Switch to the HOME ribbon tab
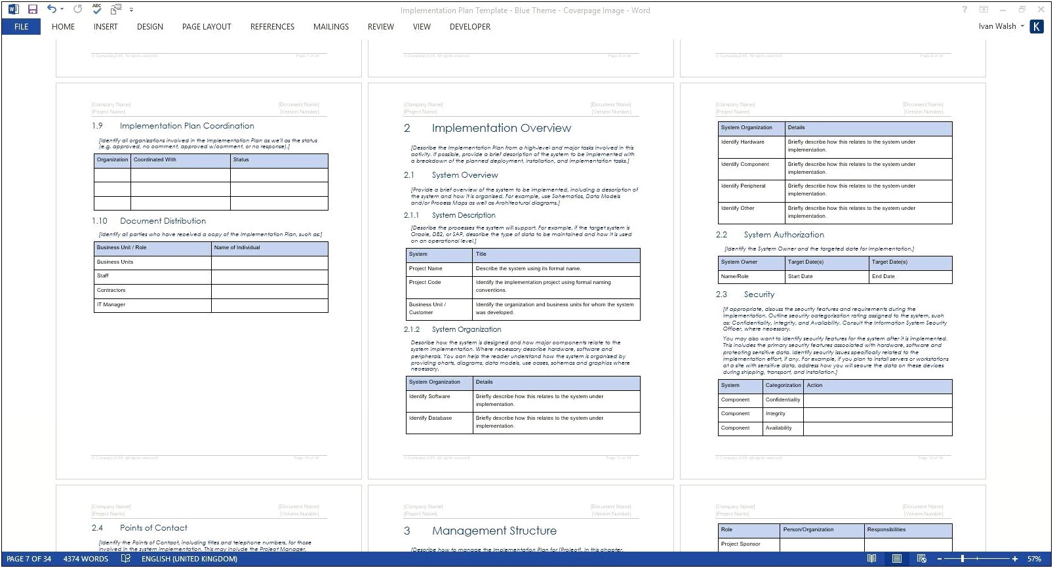Viewport: 1053px width, 568px height. 63,27
